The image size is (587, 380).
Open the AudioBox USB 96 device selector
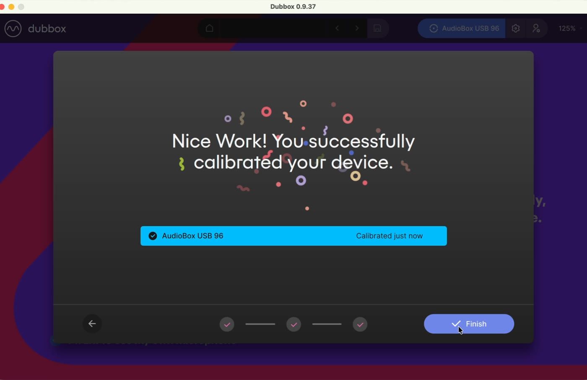462,28
